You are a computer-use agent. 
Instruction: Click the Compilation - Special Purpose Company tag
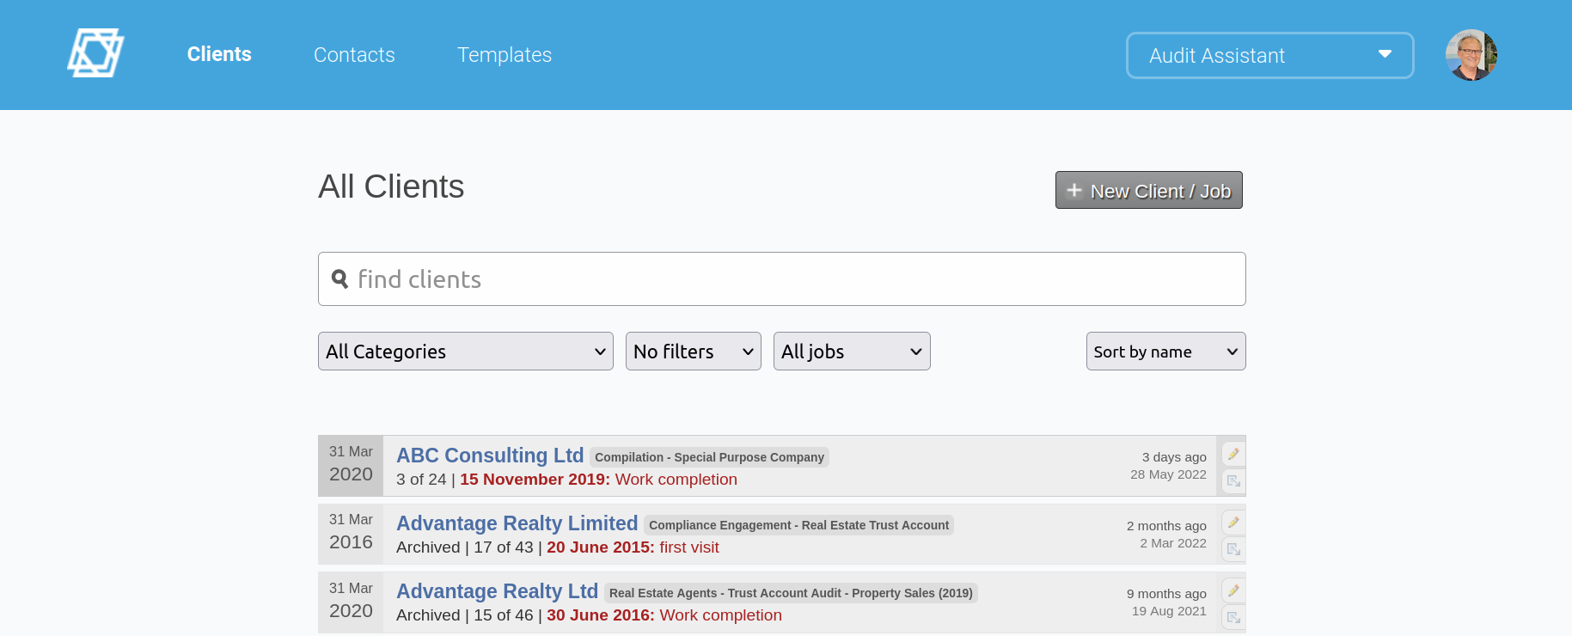tap(709, 457)
